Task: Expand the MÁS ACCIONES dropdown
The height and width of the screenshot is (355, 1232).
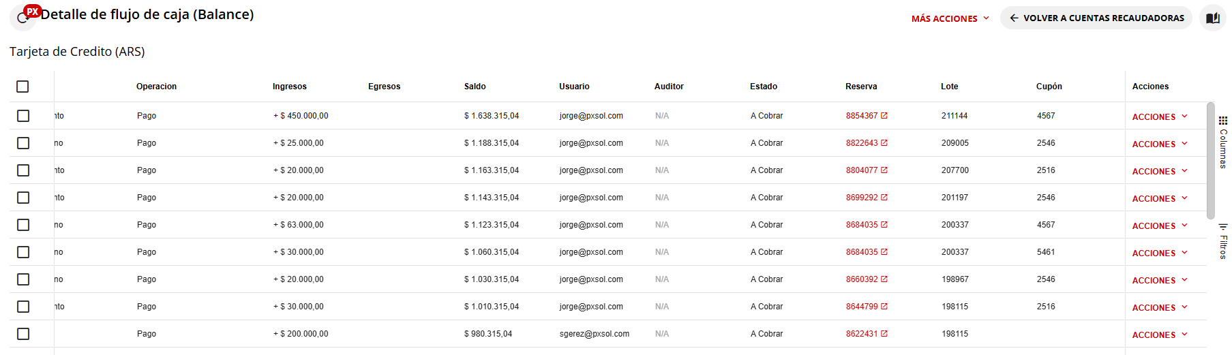Action: point(950,18)
